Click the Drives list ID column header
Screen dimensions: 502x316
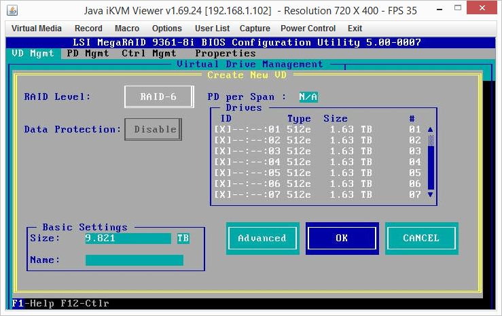tap(226, 118)
